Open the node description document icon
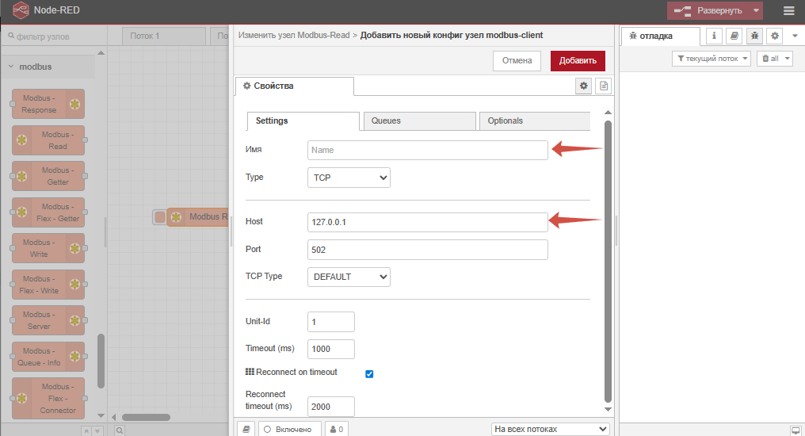 [x=604, y=86]
